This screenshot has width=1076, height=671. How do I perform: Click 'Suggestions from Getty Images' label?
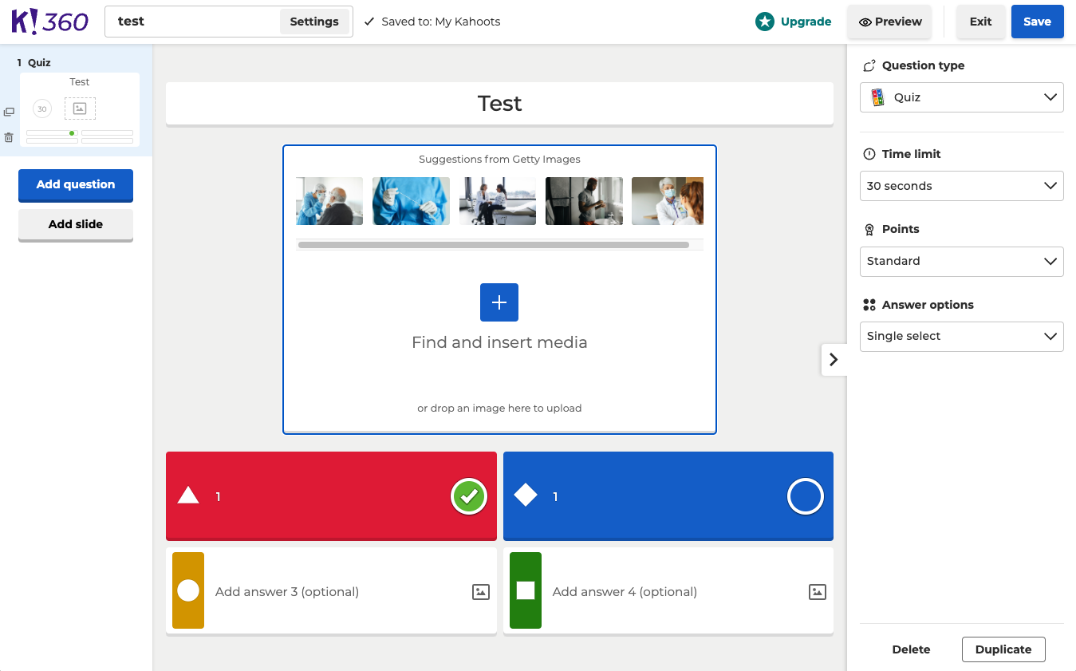(x=499, y=160)
